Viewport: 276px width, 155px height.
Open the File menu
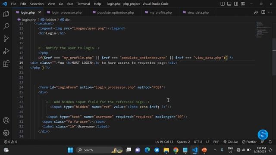click(x=13, y=4)
